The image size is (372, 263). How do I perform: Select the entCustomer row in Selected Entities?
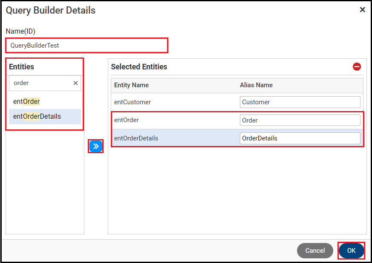[x=133, y=102]
